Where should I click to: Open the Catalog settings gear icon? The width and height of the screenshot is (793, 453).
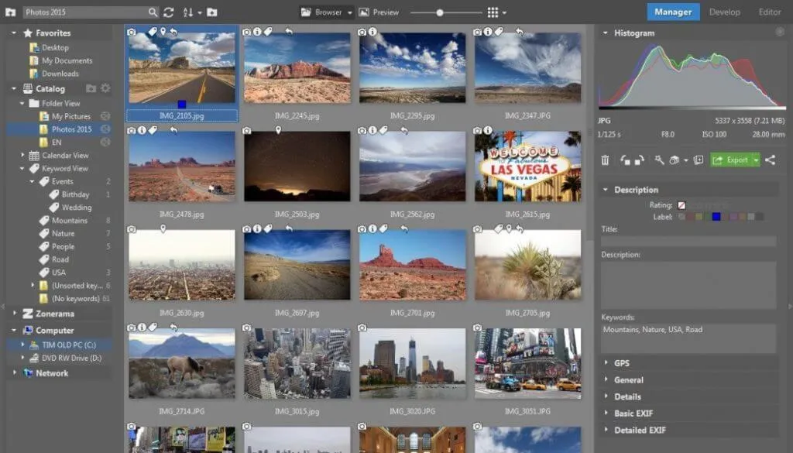105,89
